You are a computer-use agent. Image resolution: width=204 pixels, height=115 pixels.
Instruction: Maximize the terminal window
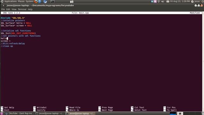pos(199,5)
